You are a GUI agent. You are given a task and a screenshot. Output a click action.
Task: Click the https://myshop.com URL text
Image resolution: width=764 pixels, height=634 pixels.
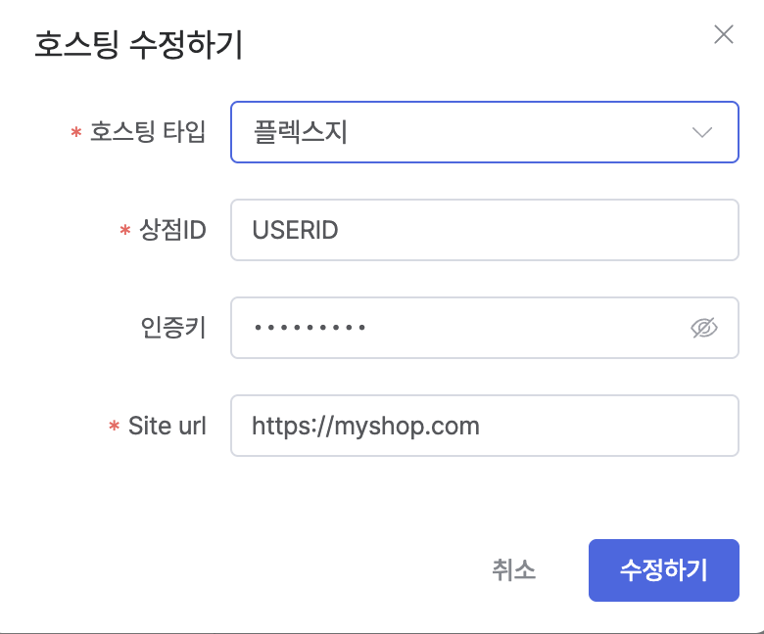365,426
